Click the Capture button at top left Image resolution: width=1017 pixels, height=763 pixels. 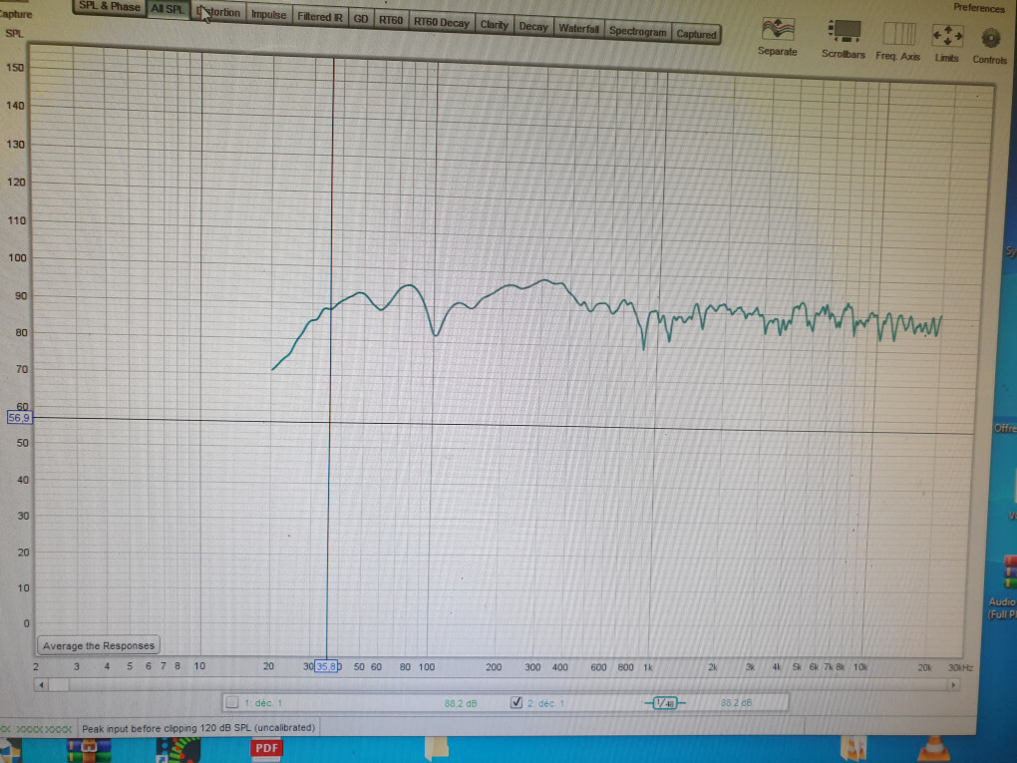16,14
